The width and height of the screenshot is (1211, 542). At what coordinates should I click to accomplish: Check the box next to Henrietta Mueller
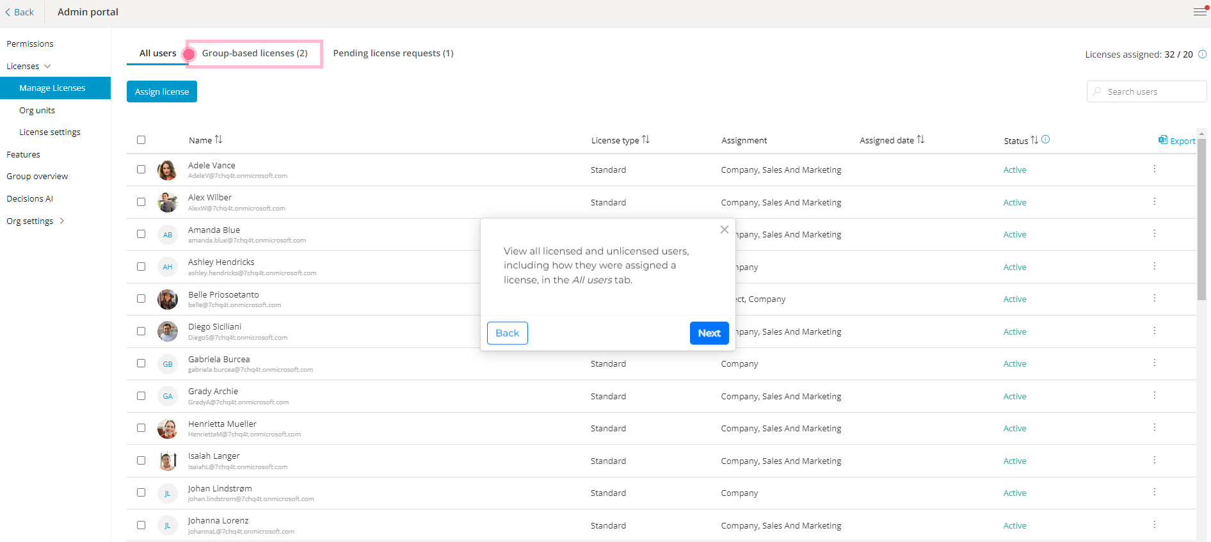point(141,427)
